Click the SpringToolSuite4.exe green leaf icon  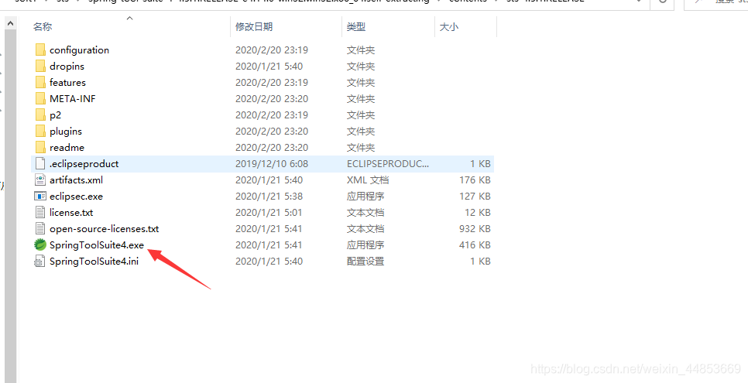coord(40,245)
